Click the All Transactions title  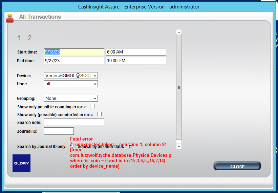tap(40, 17)
